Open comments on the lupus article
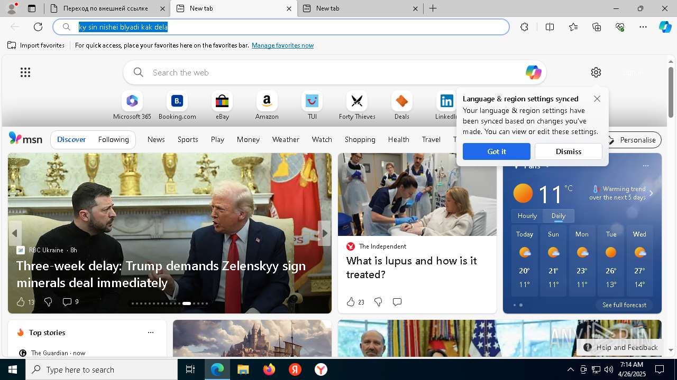The height and width of the screenshot is (380, 677). pos(397,302)
